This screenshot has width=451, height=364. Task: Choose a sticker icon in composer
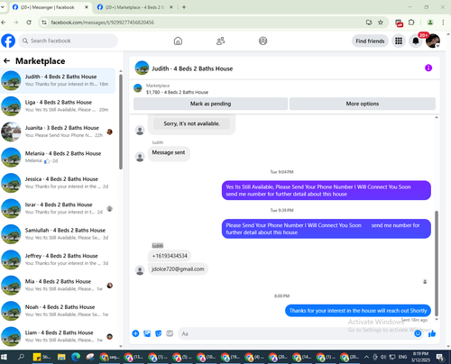pos(158,333)
